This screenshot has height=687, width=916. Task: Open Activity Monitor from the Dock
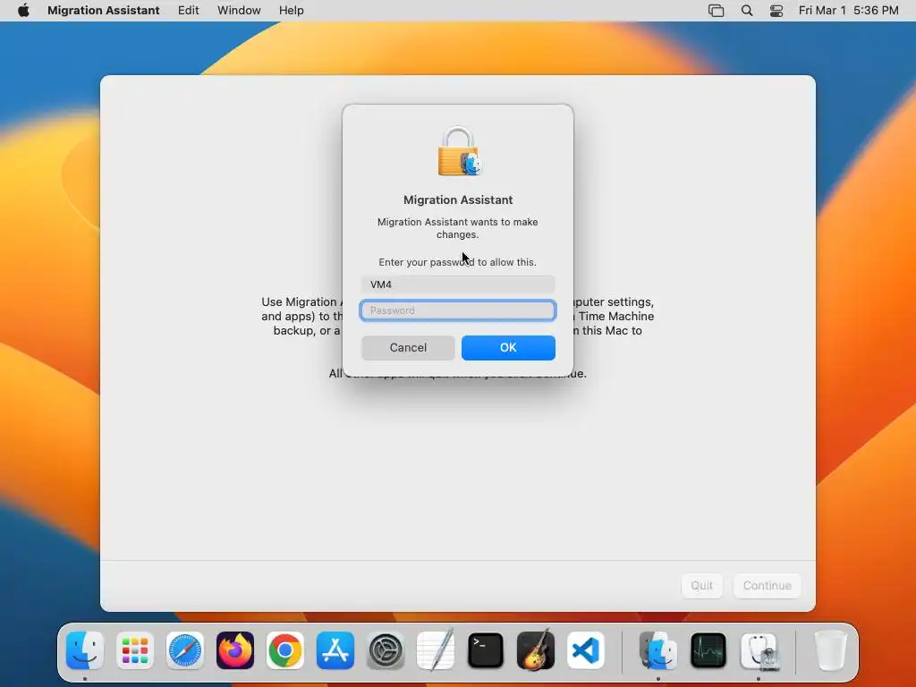[708, 650]
